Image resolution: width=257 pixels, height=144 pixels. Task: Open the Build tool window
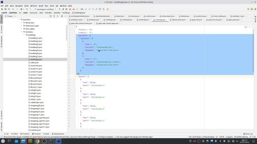click(x=46, y=134)
